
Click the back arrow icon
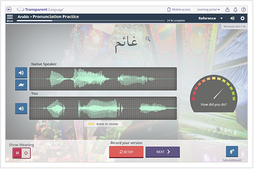point(9,10)
